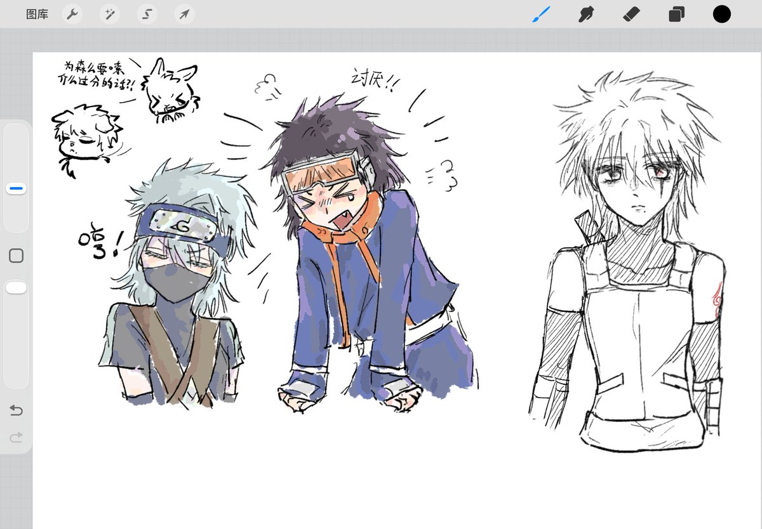Open the black color picker circle
The height and width of the screenshot is (529, 762).
721,14
